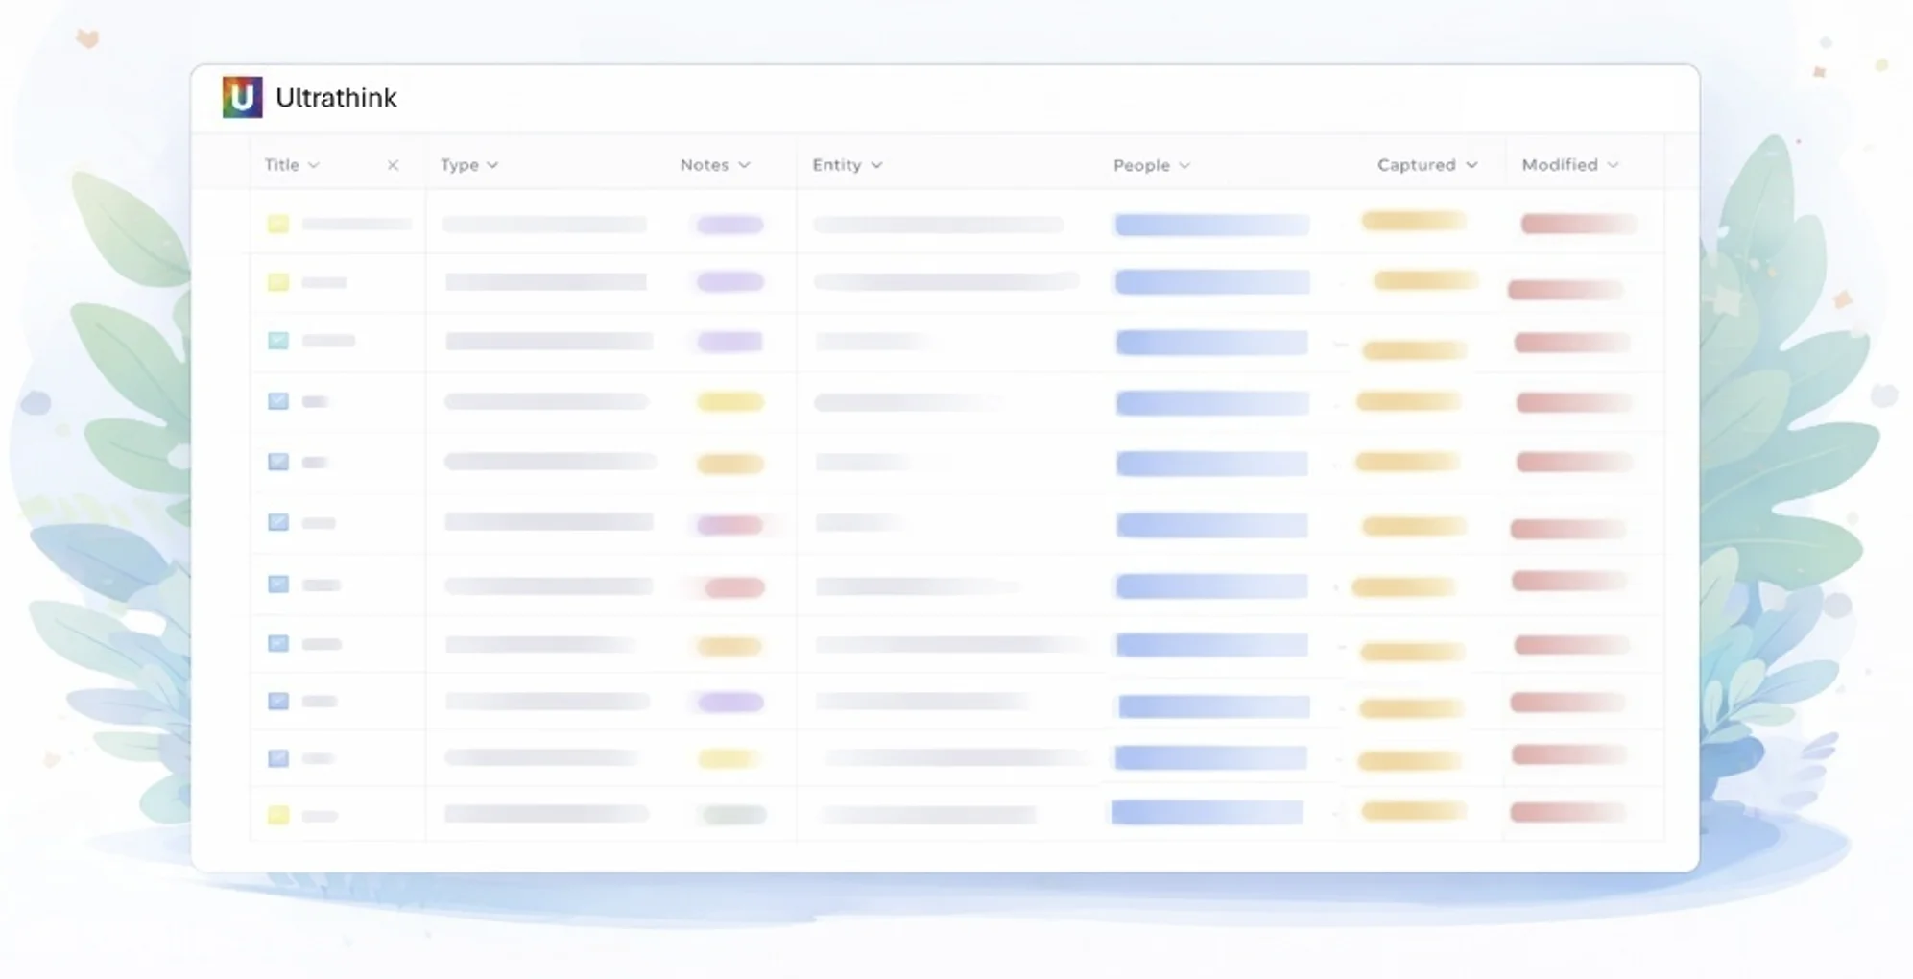Click the Ultrathink logo icon

click(x=243, y=96)
